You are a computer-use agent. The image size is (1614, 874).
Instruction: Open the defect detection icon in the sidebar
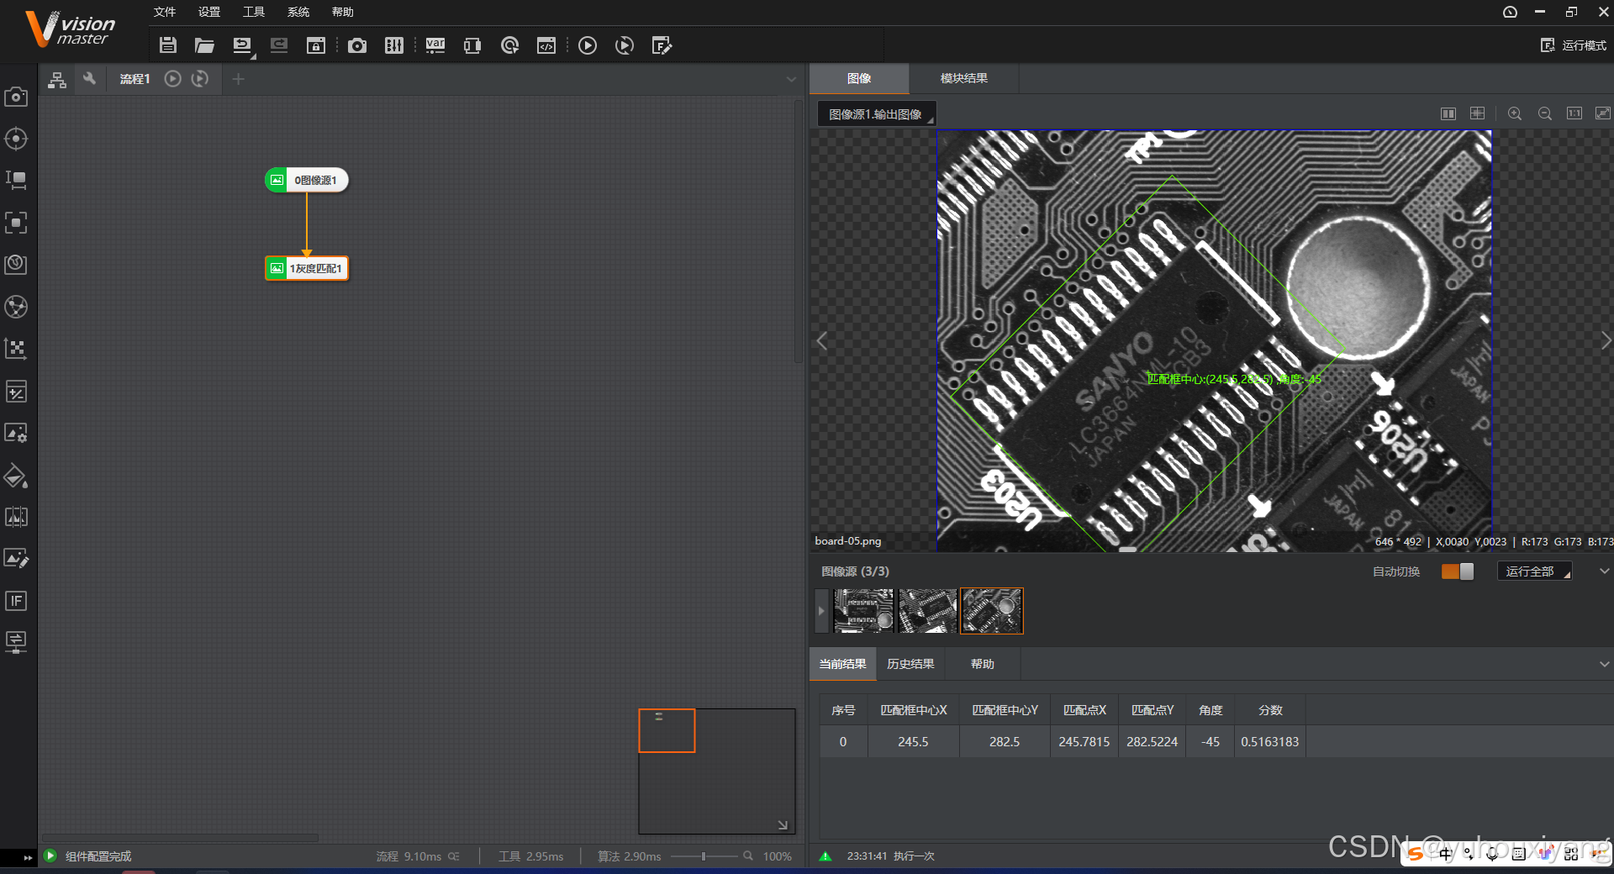(16, 517)
